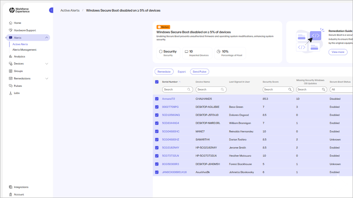Click the user name Heather Matsuura
The image size is (353, 198).
[x=240, y=156]
